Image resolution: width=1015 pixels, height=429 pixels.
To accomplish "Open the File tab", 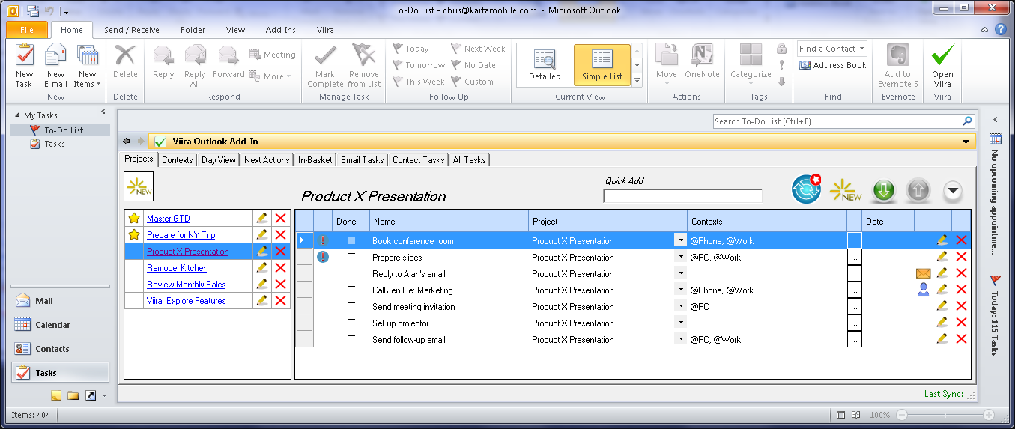I will point(27,30).
